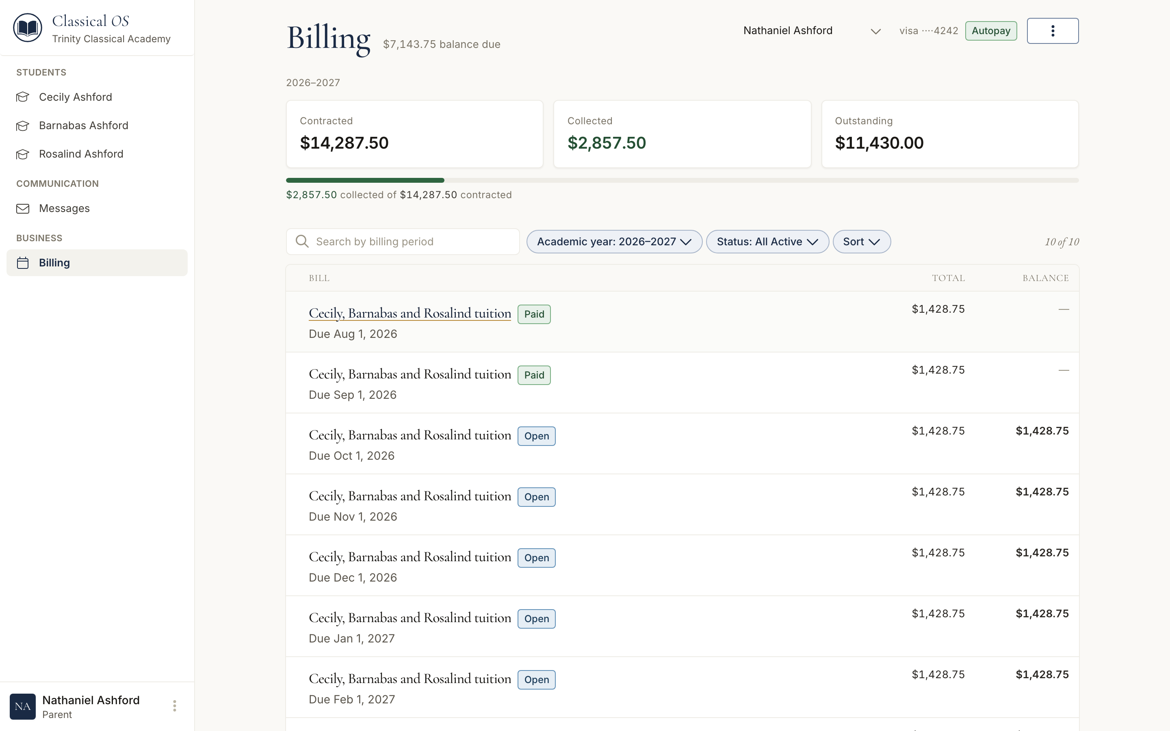The width and height of the screenshot is (1170, 731).
Task: Open Status: All Active filter
Action: [767, 242]
